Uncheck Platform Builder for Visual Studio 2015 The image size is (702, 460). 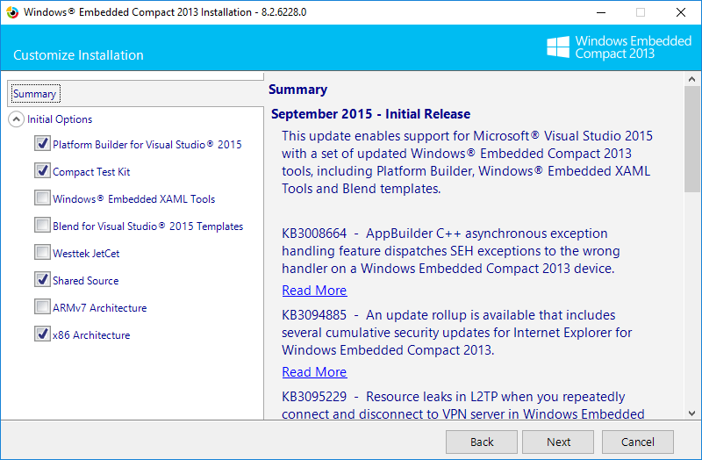[42, 144]
